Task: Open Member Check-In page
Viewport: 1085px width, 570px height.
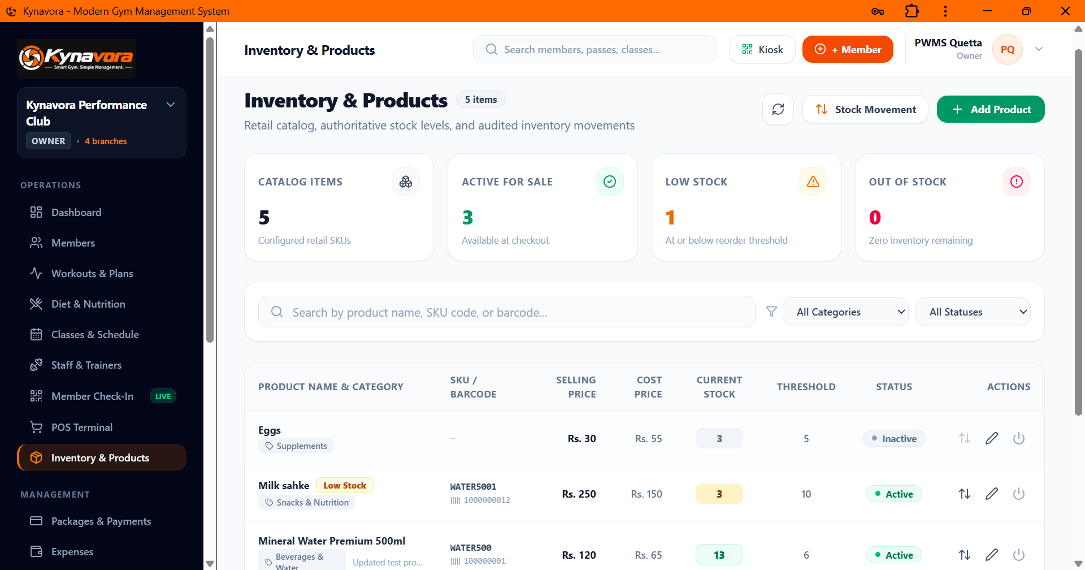Action: tap(102, 396)
